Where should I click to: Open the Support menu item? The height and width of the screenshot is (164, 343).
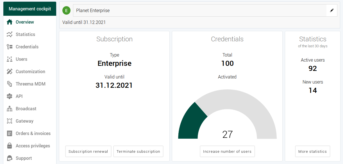click(x=30, y=158)
